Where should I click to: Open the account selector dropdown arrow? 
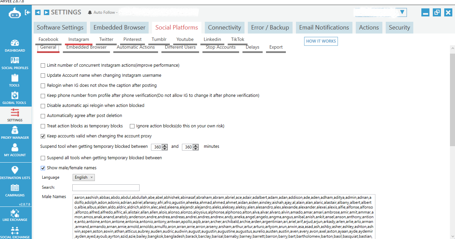coord(402,12)
